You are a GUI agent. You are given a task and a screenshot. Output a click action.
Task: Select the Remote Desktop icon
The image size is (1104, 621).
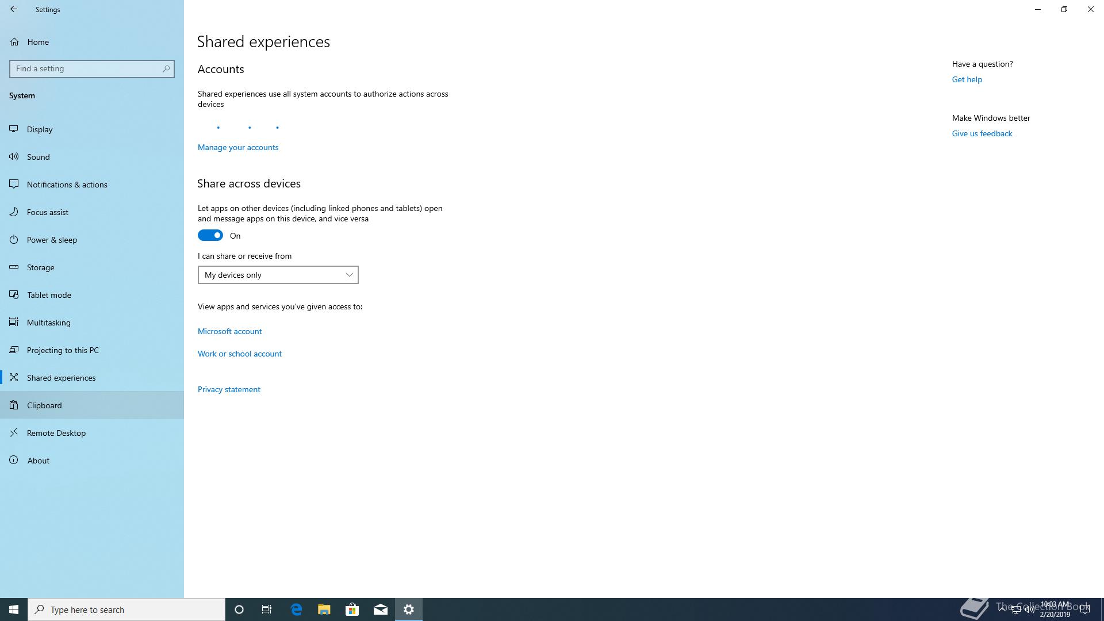coord(14,432)
